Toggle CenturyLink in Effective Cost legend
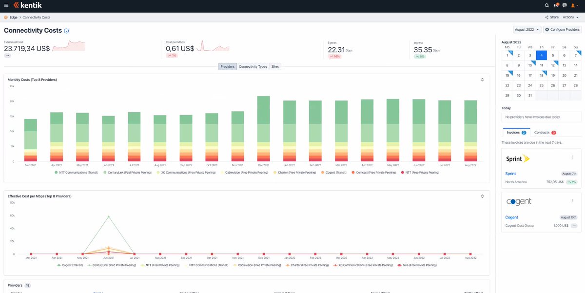Viewport: 585px width, 293px height. [x=111, y=265]
